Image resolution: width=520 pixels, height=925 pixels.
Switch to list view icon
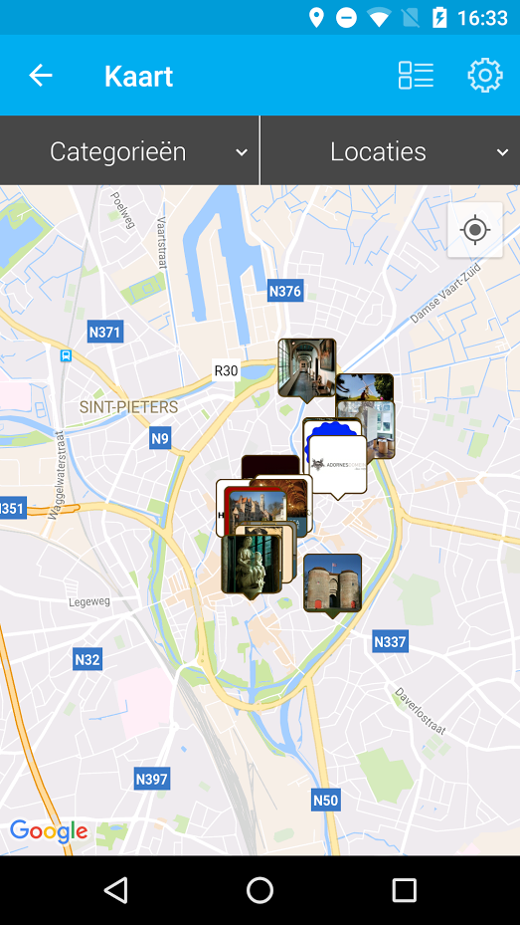coord(416,76)
